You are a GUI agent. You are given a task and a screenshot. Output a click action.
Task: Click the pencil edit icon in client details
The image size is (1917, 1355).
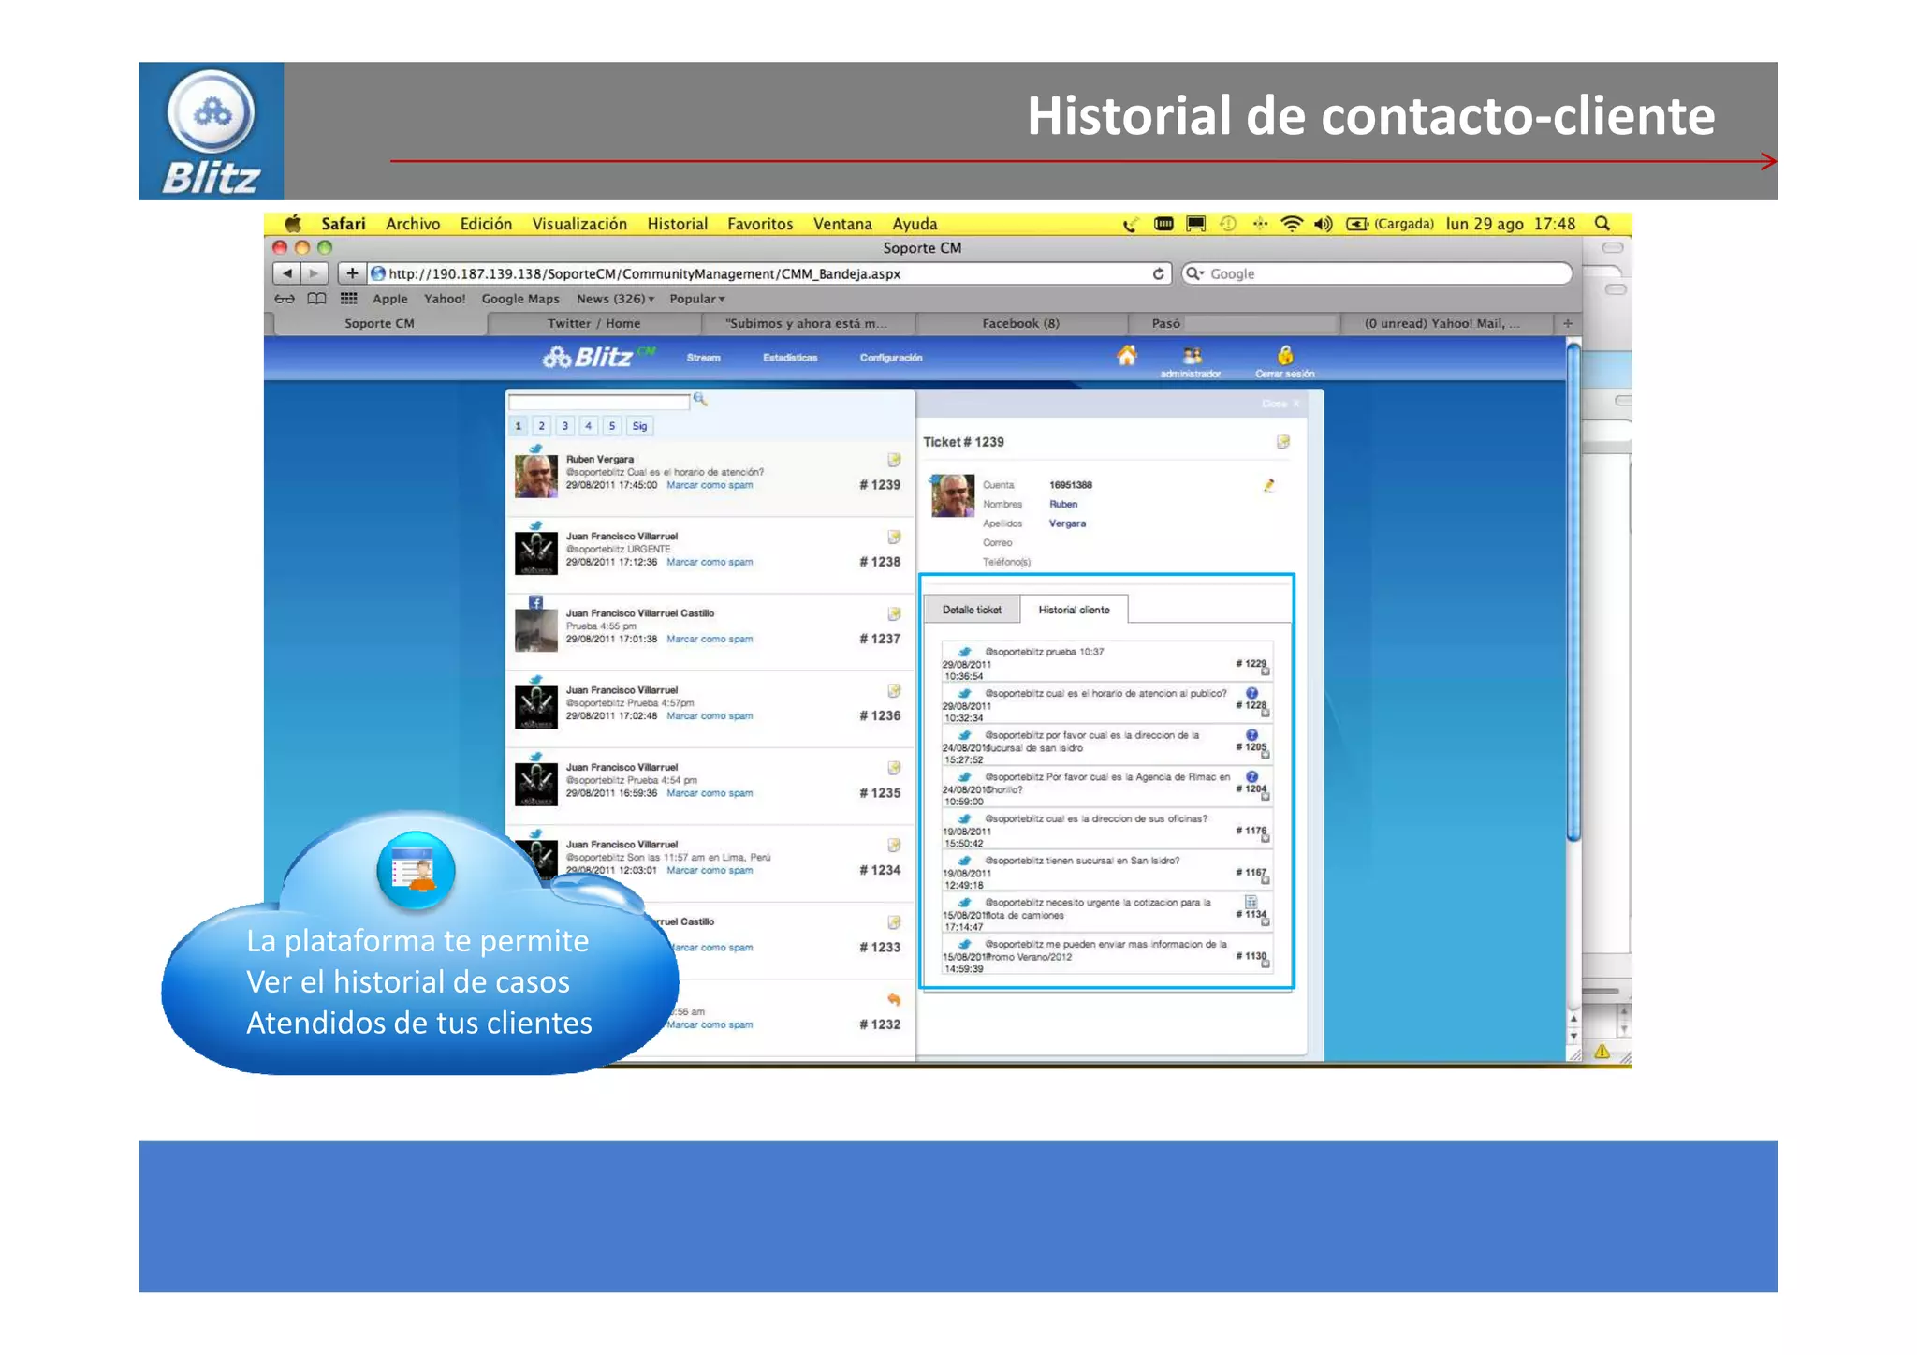[1269, 485]
